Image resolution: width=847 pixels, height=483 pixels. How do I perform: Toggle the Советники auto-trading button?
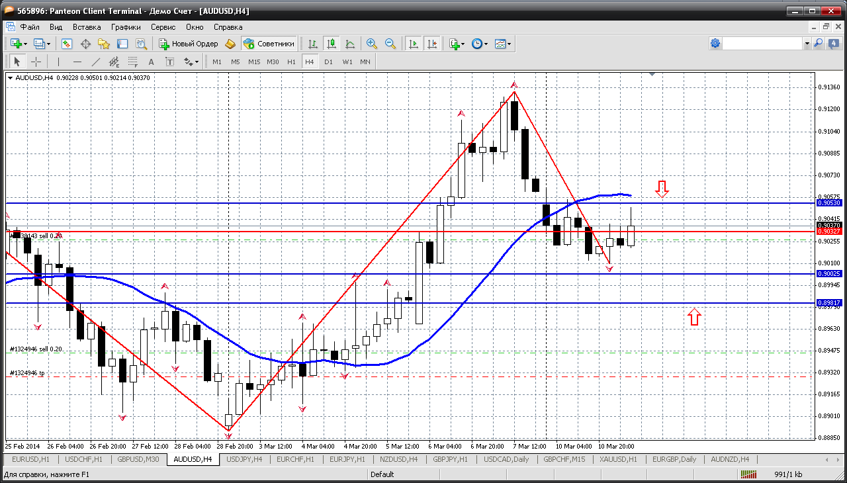[269, 44]
